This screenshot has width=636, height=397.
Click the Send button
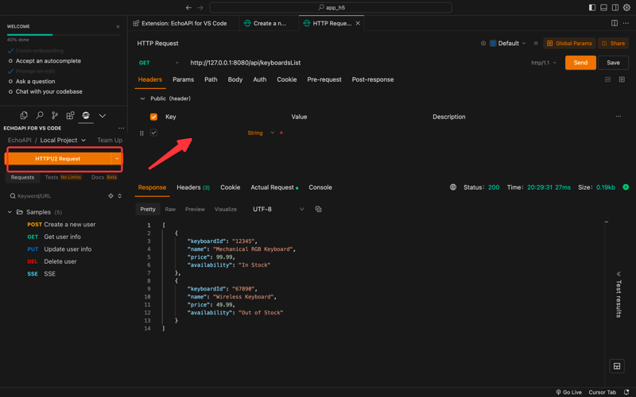(x=580, y=63)
